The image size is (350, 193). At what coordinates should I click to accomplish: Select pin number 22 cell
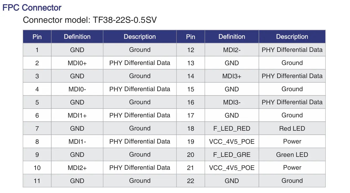coord(190,181)
